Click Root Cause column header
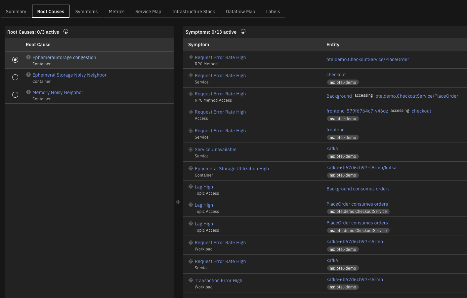The width and height of the screenshot is (467, 298). pyautogui.click(x=38, y=45)
